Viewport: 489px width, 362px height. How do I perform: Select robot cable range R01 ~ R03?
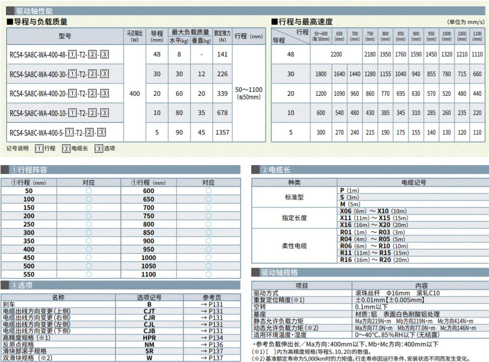tap(373, 232)
